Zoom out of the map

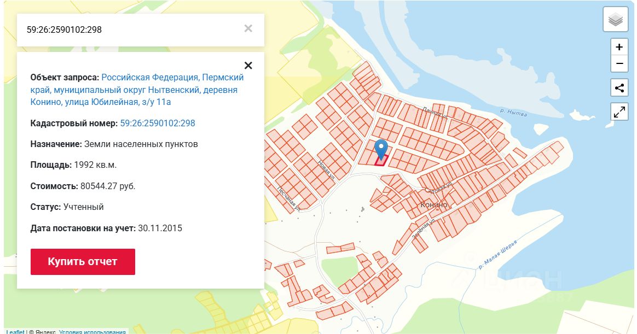pyautogui.click(x=619, y=63)
